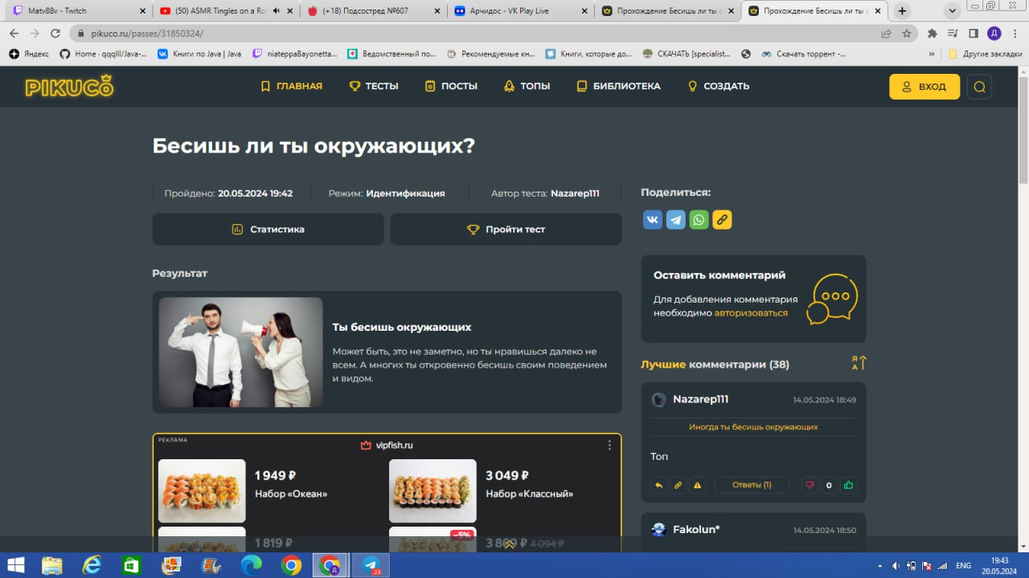Open the Chrome three-dot menu

(1015, 34)
